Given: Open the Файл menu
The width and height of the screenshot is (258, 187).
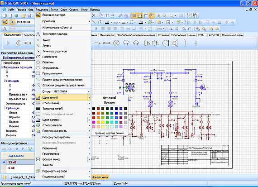Looking at the screenshot, I should point(11,10).
